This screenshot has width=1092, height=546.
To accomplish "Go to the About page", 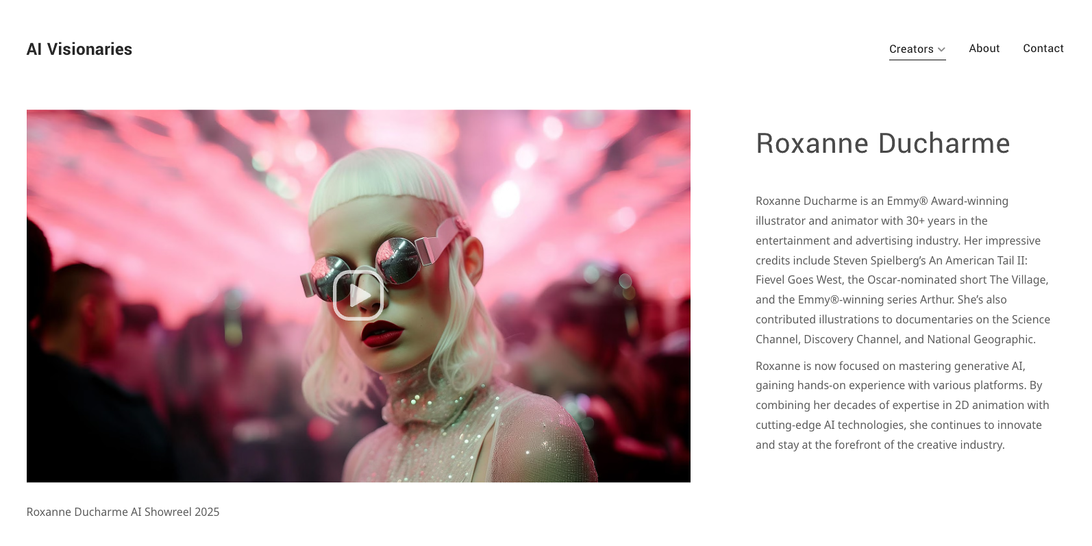I will (984, 49).
